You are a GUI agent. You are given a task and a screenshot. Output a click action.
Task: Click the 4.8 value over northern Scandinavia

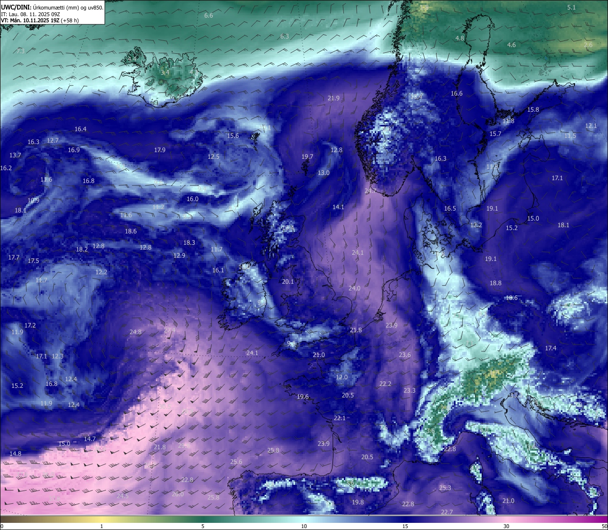[460, 39]
